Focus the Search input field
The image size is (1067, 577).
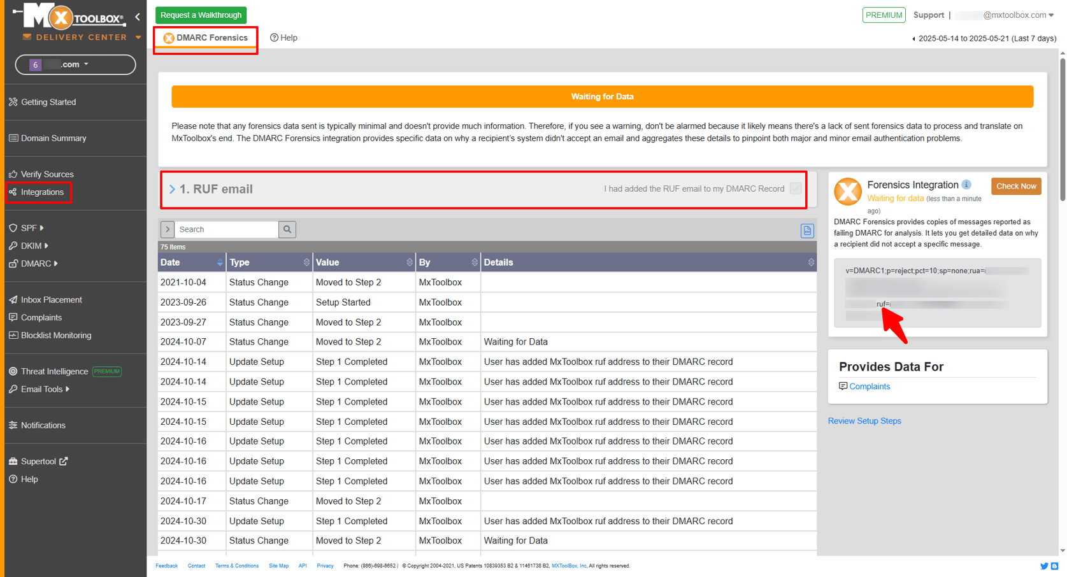[x=227, y=229]
